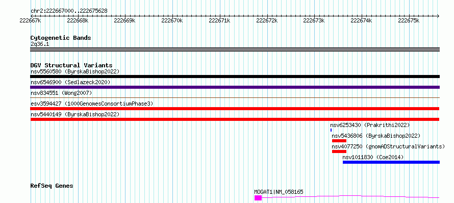Image resolution: width=454 pixels, height=203 pixels.
Task: Click the 222667k ruler tick label
Action: (31, 20)
